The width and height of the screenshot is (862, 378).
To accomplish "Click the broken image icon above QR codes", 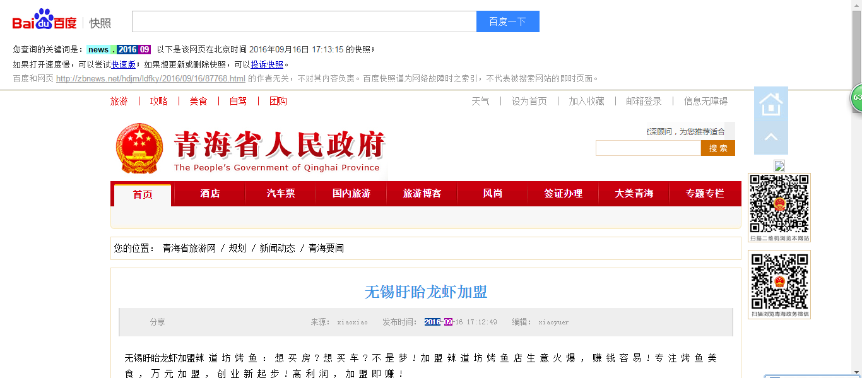I will coord(779,166).
